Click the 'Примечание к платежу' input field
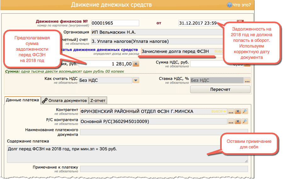 point(164,169)
